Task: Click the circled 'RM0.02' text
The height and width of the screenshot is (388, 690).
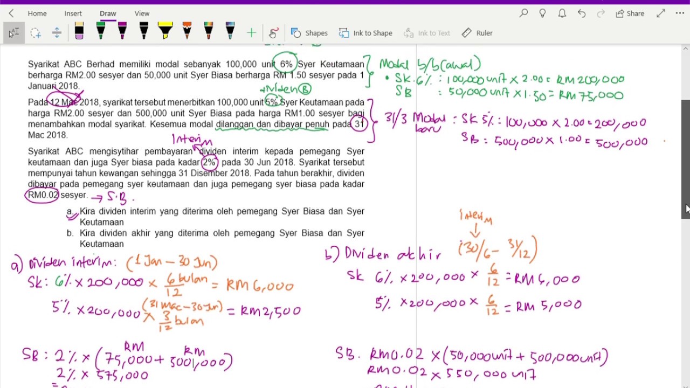Action: pos(43,195)
